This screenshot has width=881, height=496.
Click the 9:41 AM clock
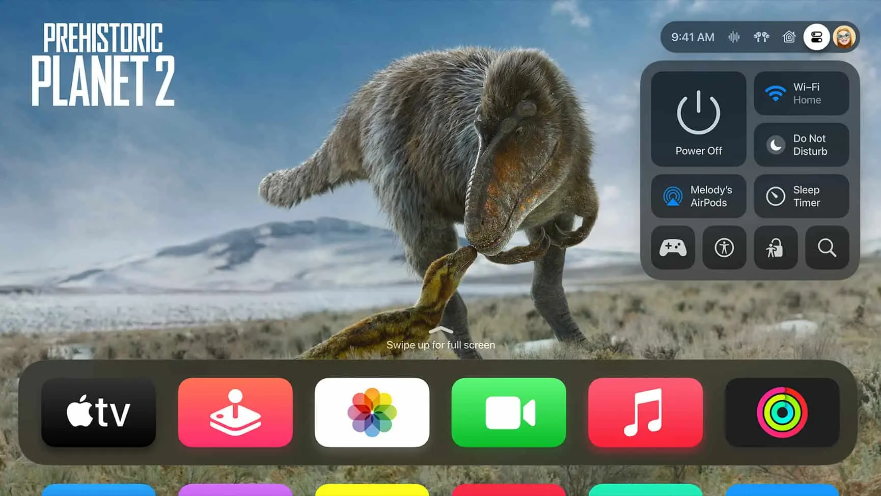[x=693, y=37]
